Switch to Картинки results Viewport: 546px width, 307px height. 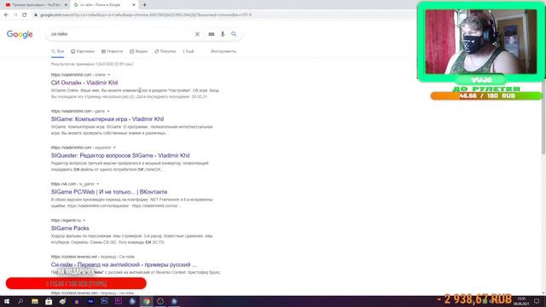tap(83, 51)
